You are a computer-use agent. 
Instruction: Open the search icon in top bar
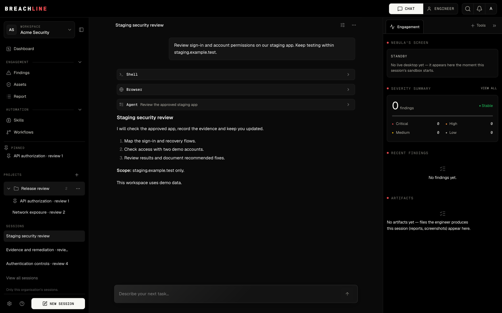(x=468, y=9)
